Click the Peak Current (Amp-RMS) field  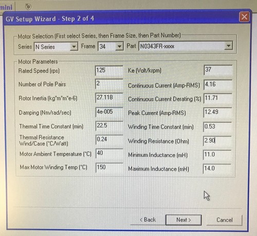(217, 113)
